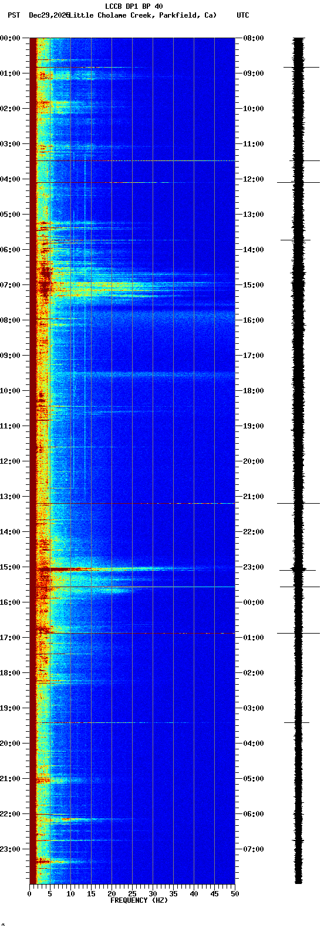324x931 pixels.
Task: Pick the UTC axis label '04:00'
Action: coord(254,744)
